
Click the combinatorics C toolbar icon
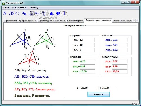click(x=43, y=13)
